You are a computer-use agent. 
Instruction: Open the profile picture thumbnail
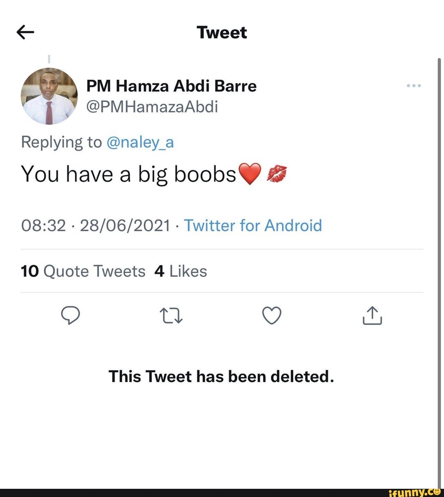coord(49,96)
